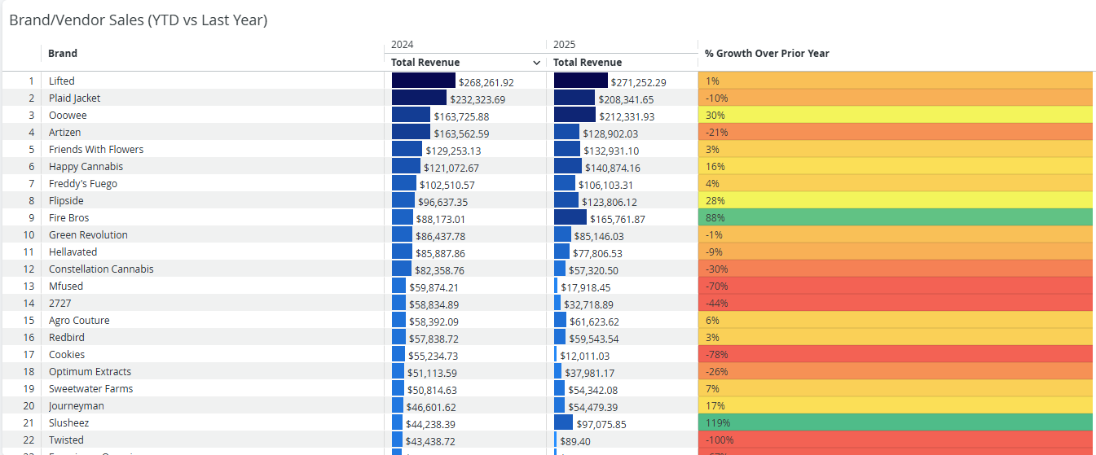Image resolution: width=1096 pixels, height=455 pixels.
Task: Click the -26% growth cell
Action: click(x=896, y=371)
